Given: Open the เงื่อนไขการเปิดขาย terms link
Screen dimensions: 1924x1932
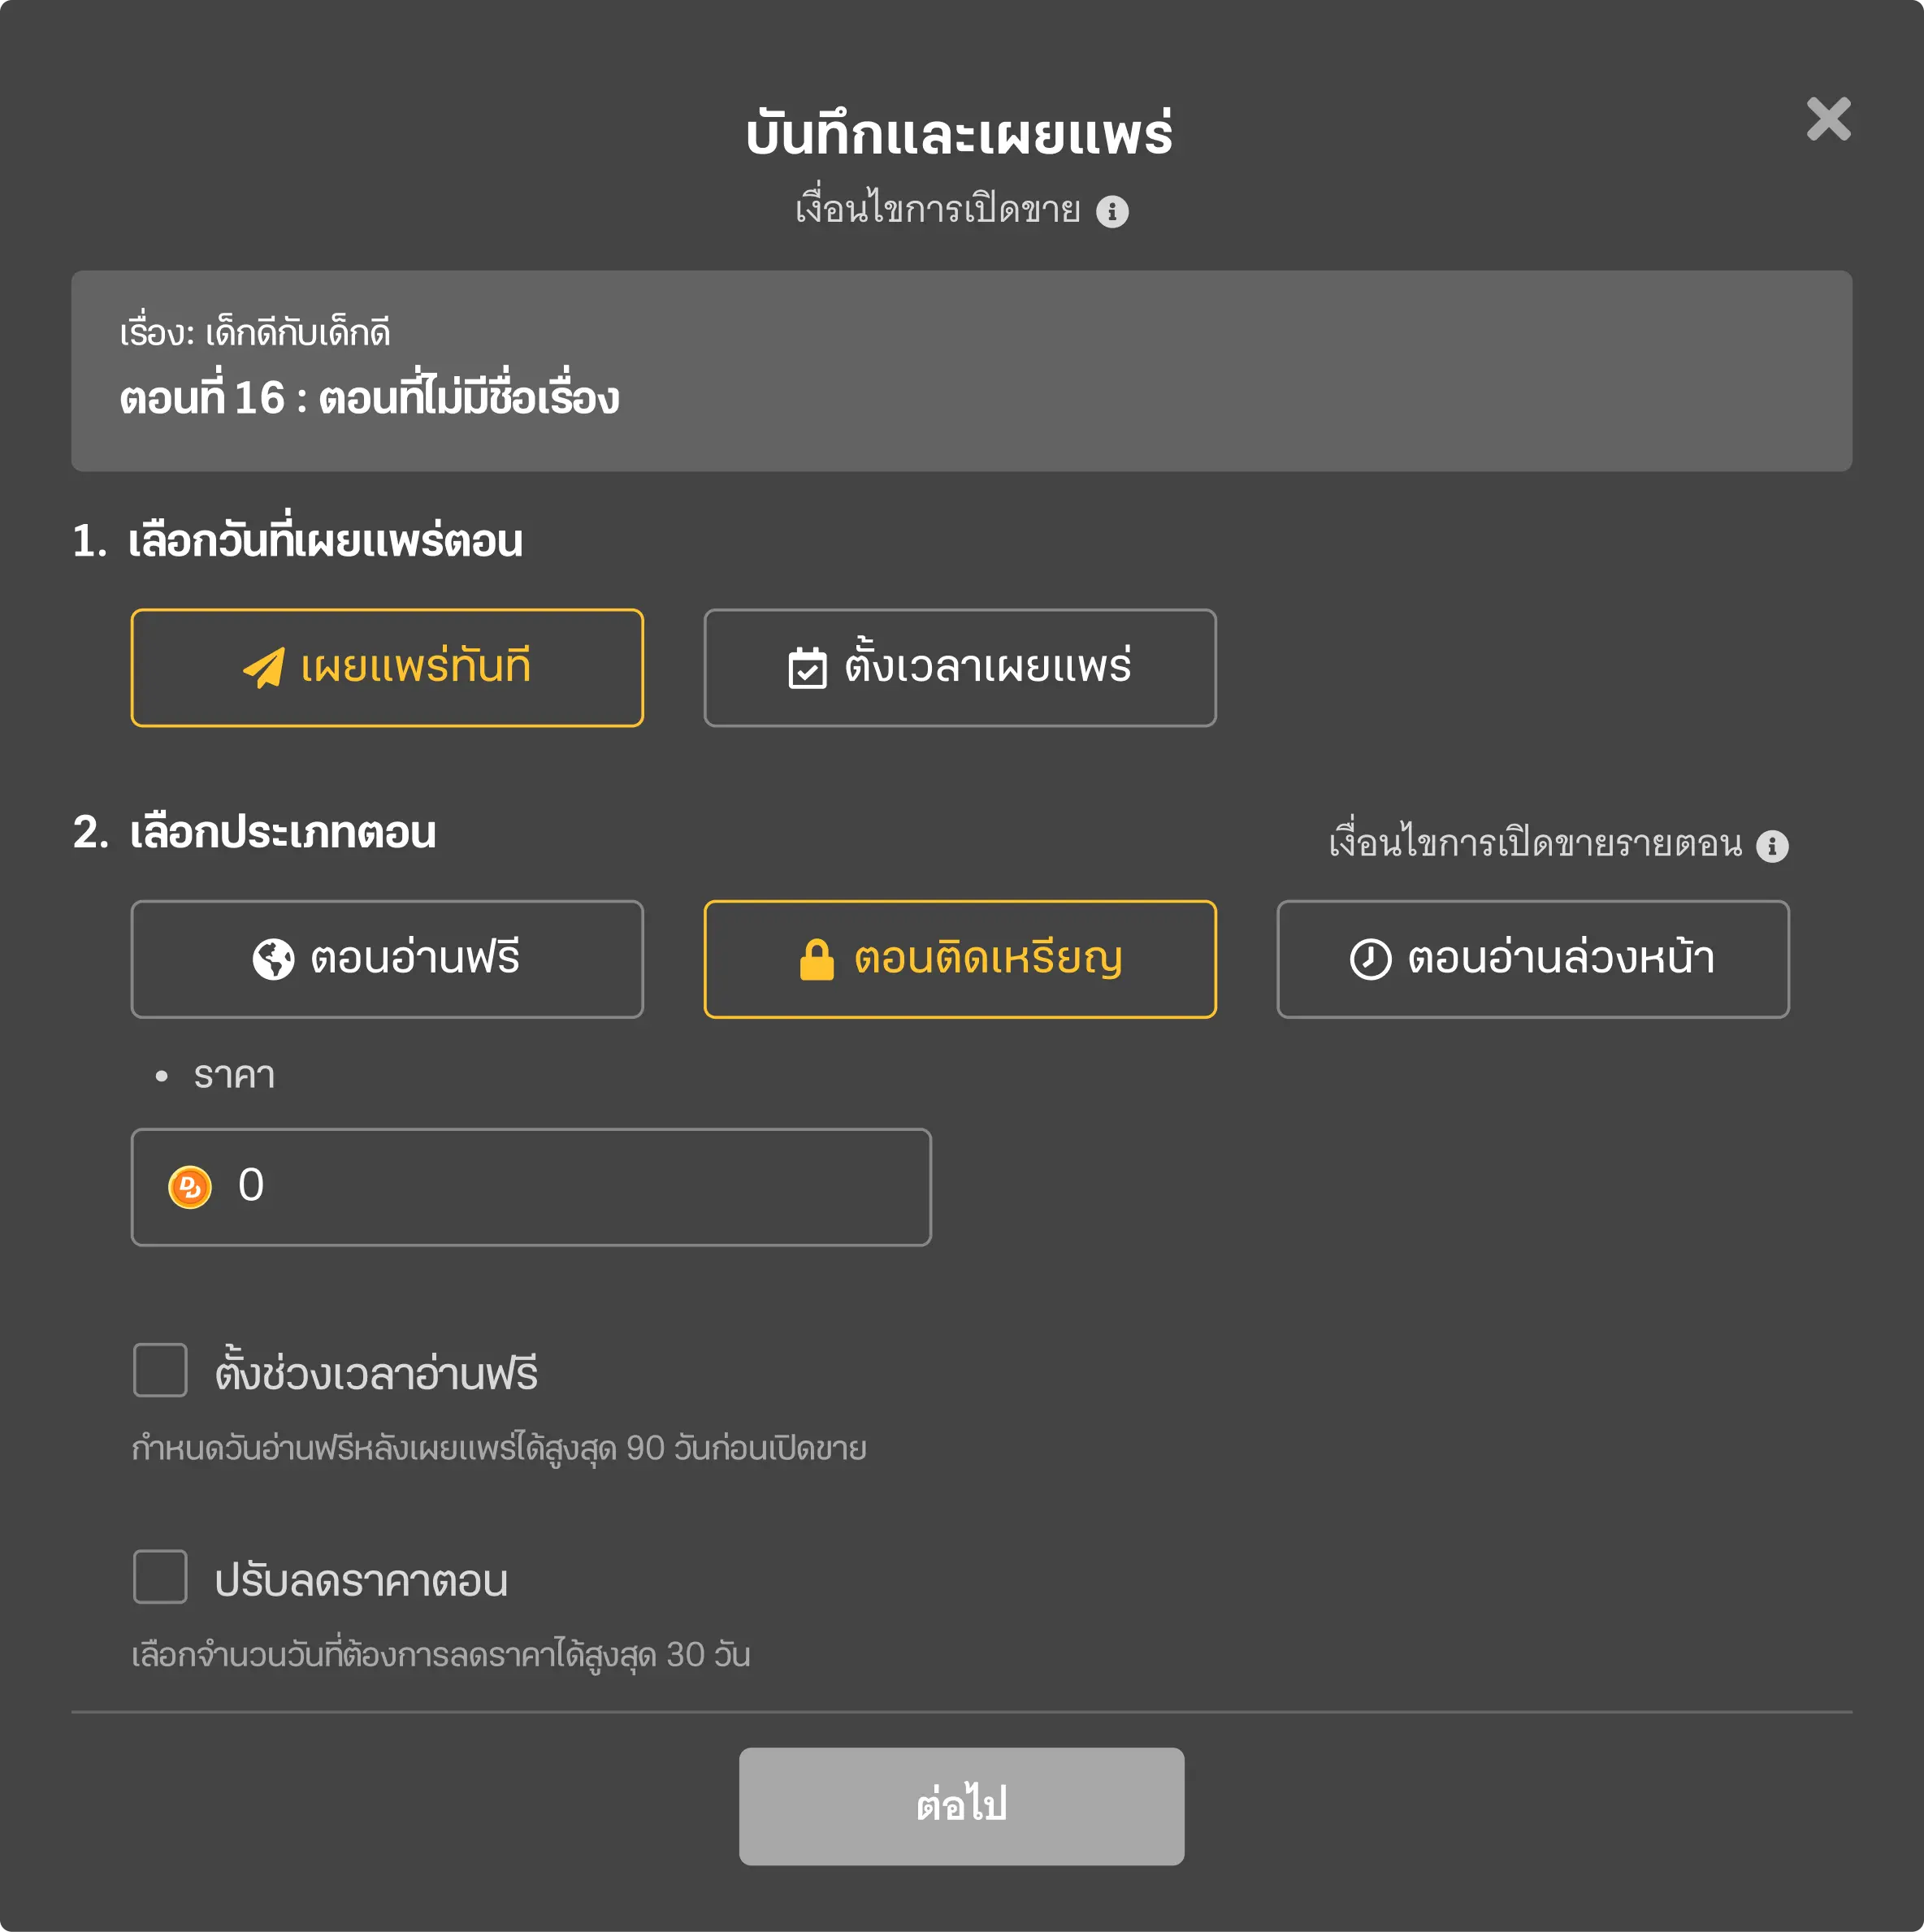Looking at the screenshot, I should 937,211.
